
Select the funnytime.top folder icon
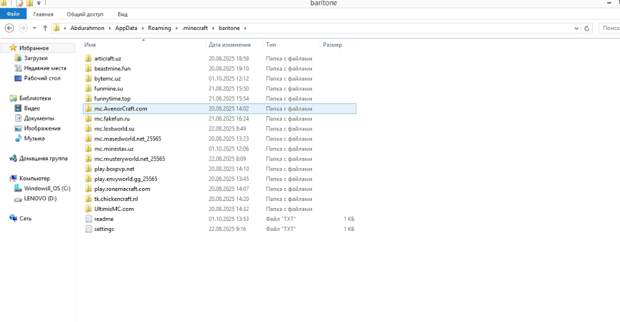tap(89, 99)
